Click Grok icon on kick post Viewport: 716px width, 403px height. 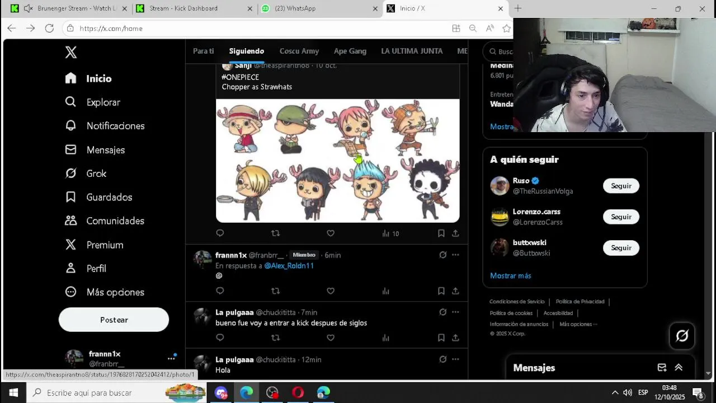tap(442, 312)
